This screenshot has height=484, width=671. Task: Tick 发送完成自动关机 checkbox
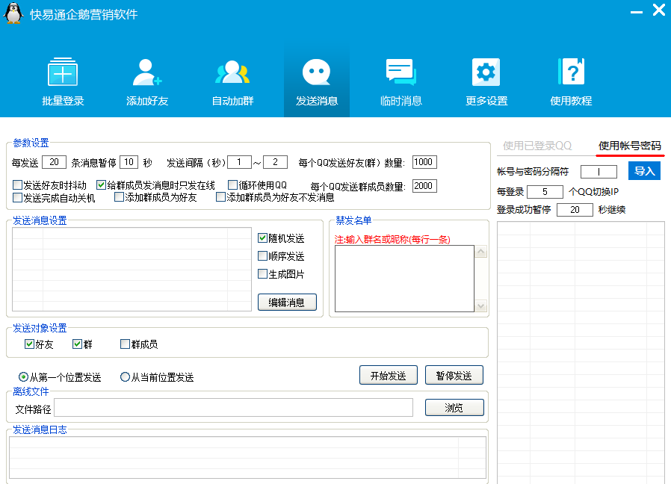point(17,198)
